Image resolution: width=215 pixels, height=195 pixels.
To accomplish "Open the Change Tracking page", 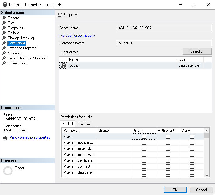I will click(x=21, y=38).
